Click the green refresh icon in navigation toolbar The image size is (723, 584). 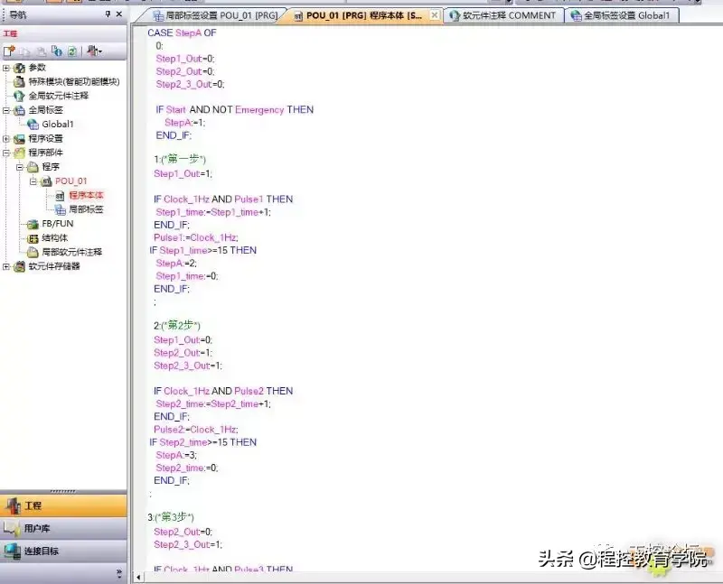[x=72, y=51]
